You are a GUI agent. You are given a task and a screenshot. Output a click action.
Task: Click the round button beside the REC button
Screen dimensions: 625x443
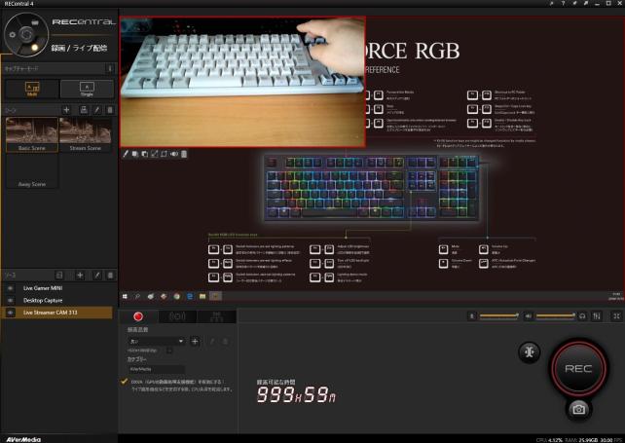pos(530,352)
